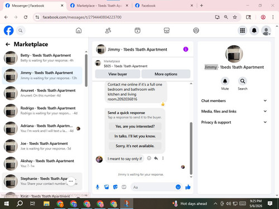Expand Media, files and links section
The height and width of the screenshot is (209, 279).
(234, 111)
